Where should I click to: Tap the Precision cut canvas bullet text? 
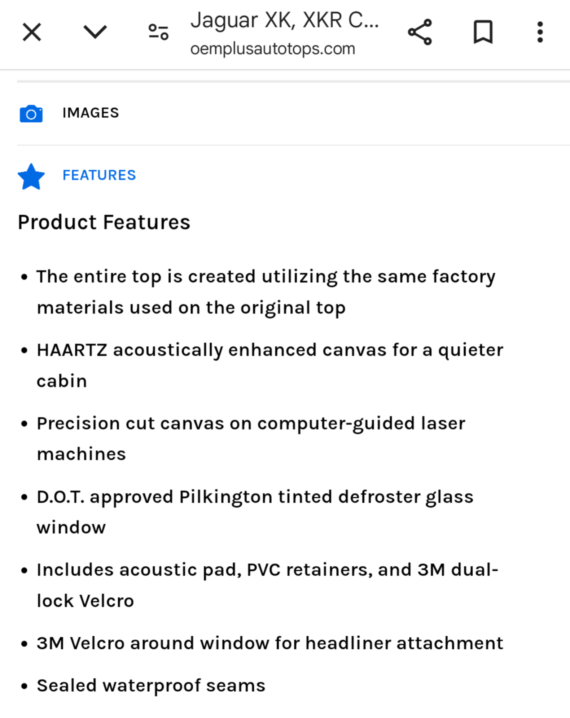251,424
